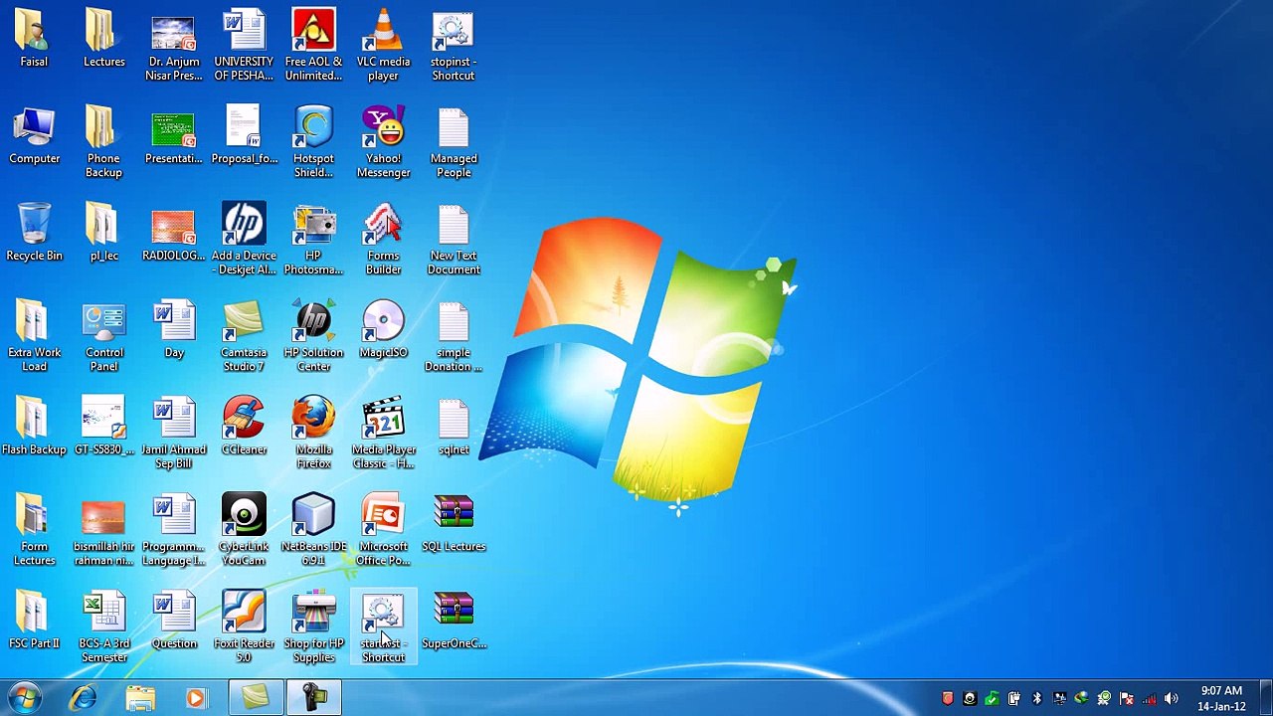Screen dimensions: 1273x716
Task: Select the simple Donation file icon
Action: click(454, 337)
